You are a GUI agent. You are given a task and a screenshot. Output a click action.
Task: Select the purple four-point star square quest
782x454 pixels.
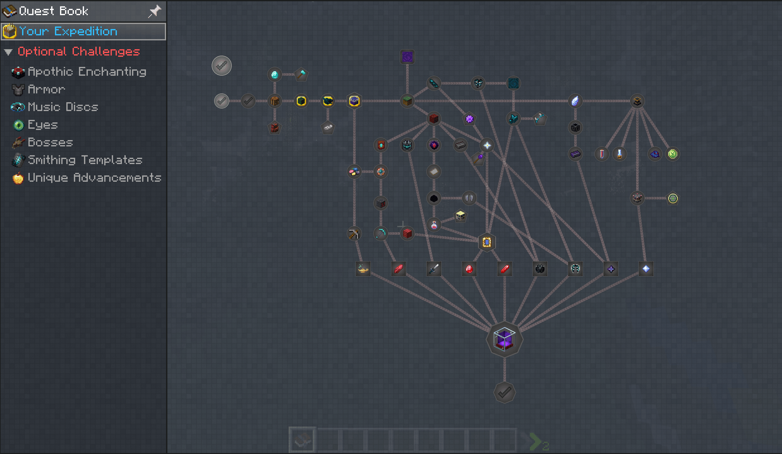[611, 269]
